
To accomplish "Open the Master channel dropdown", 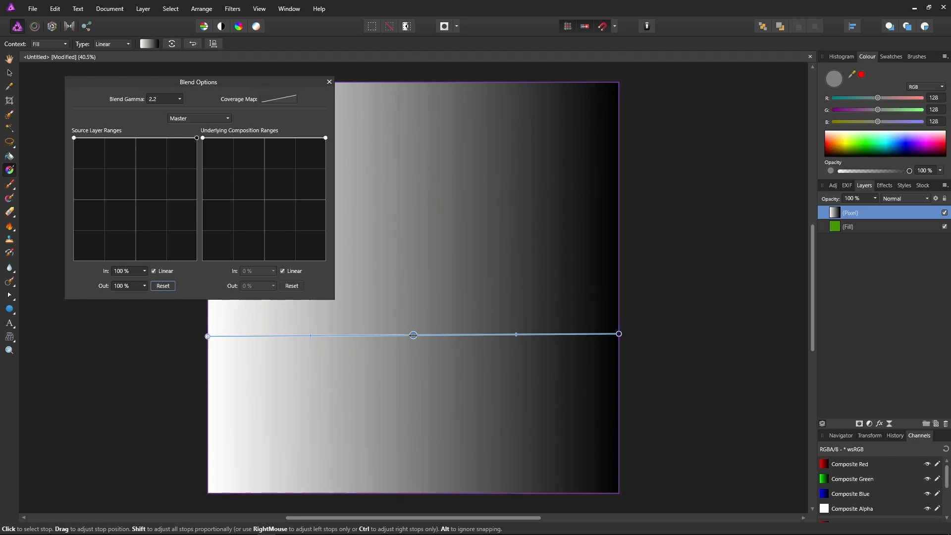I will (199, 118).
